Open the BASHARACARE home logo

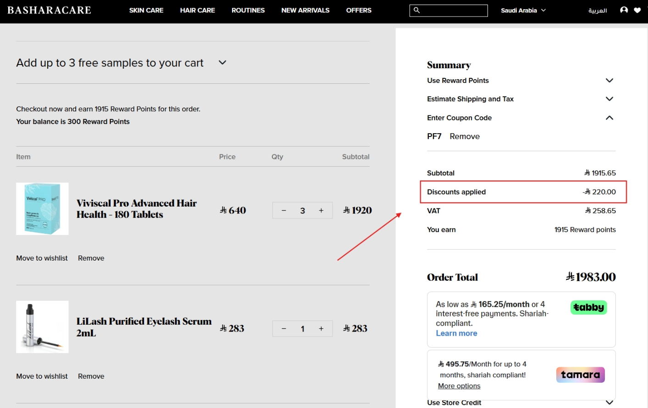tap(49, 10)
